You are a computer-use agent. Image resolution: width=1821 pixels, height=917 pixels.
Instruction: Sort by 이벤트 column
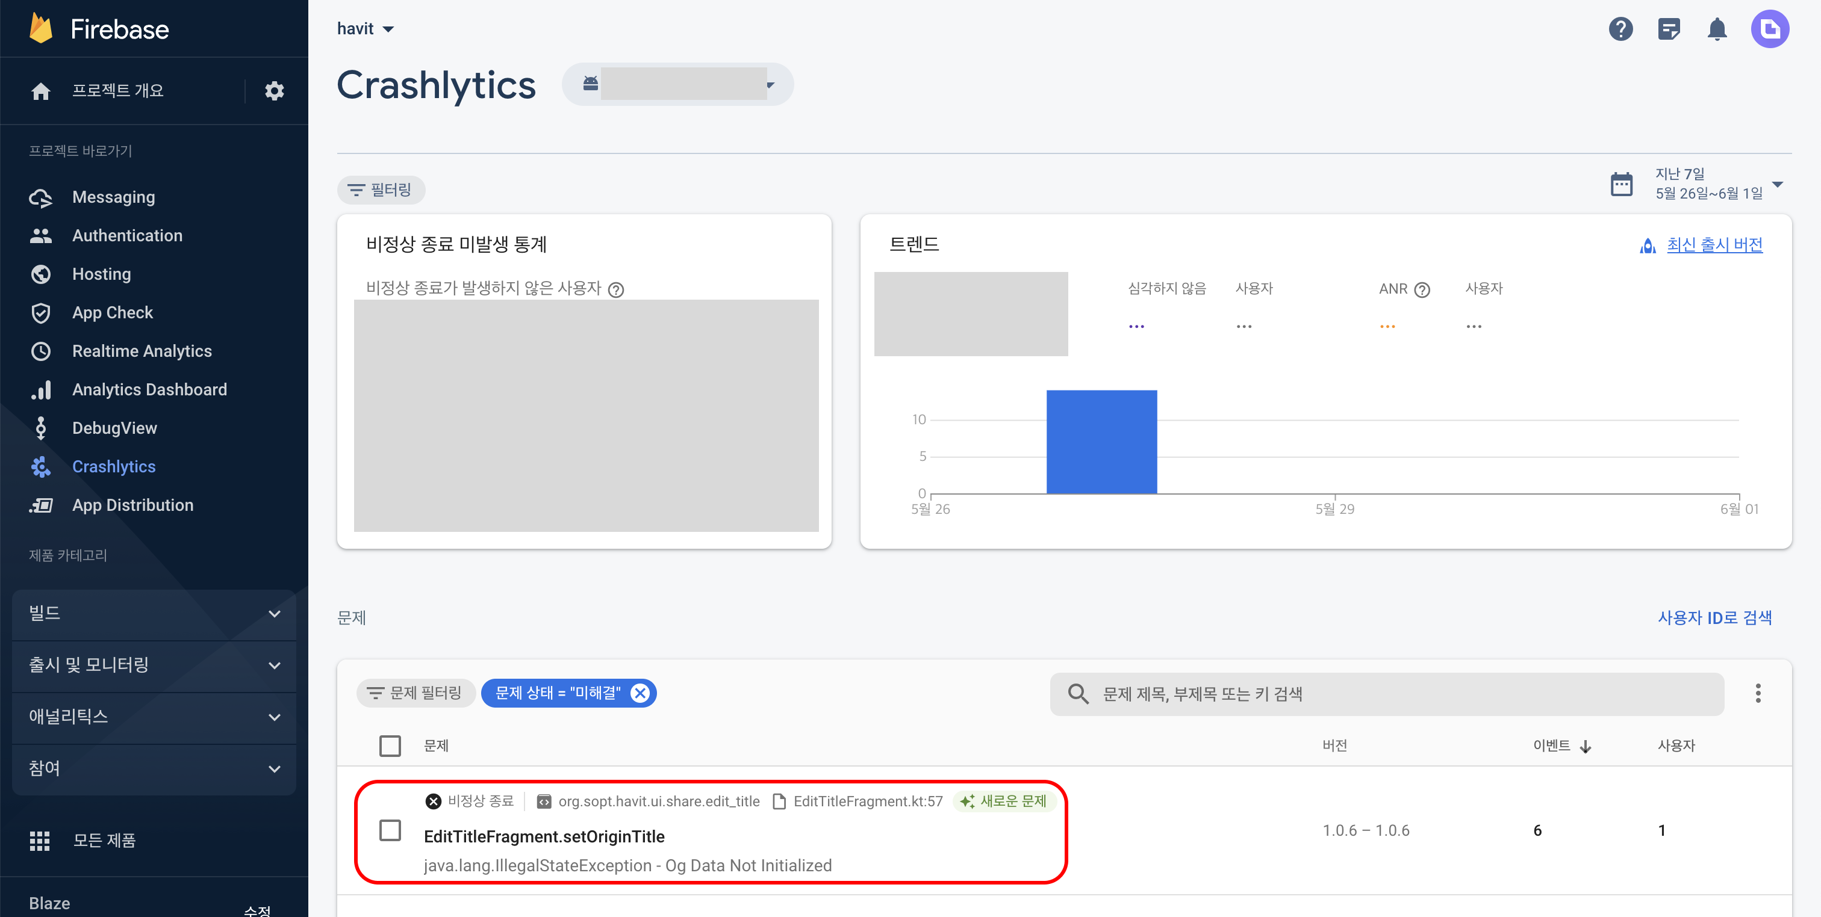coord(1561,746)
